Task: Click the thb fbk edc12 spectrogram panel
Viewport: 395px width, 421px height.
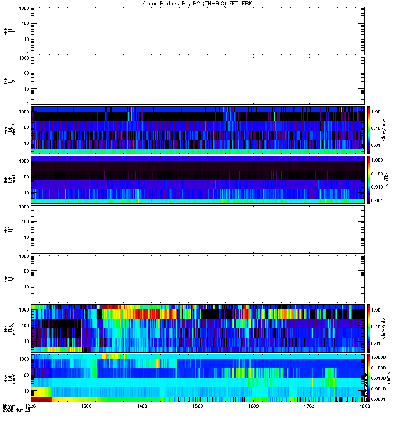Action: click(198, 130)
